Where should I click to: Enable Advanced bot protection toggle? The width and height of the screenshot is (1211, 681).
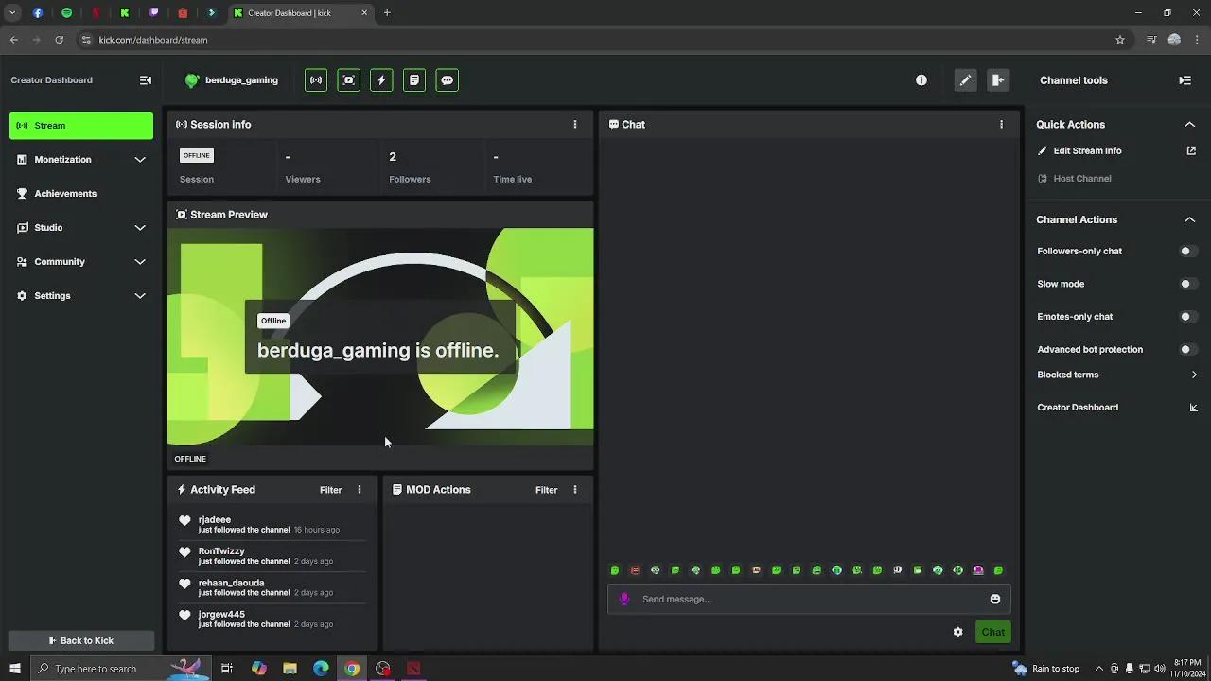click(1188, 350)
